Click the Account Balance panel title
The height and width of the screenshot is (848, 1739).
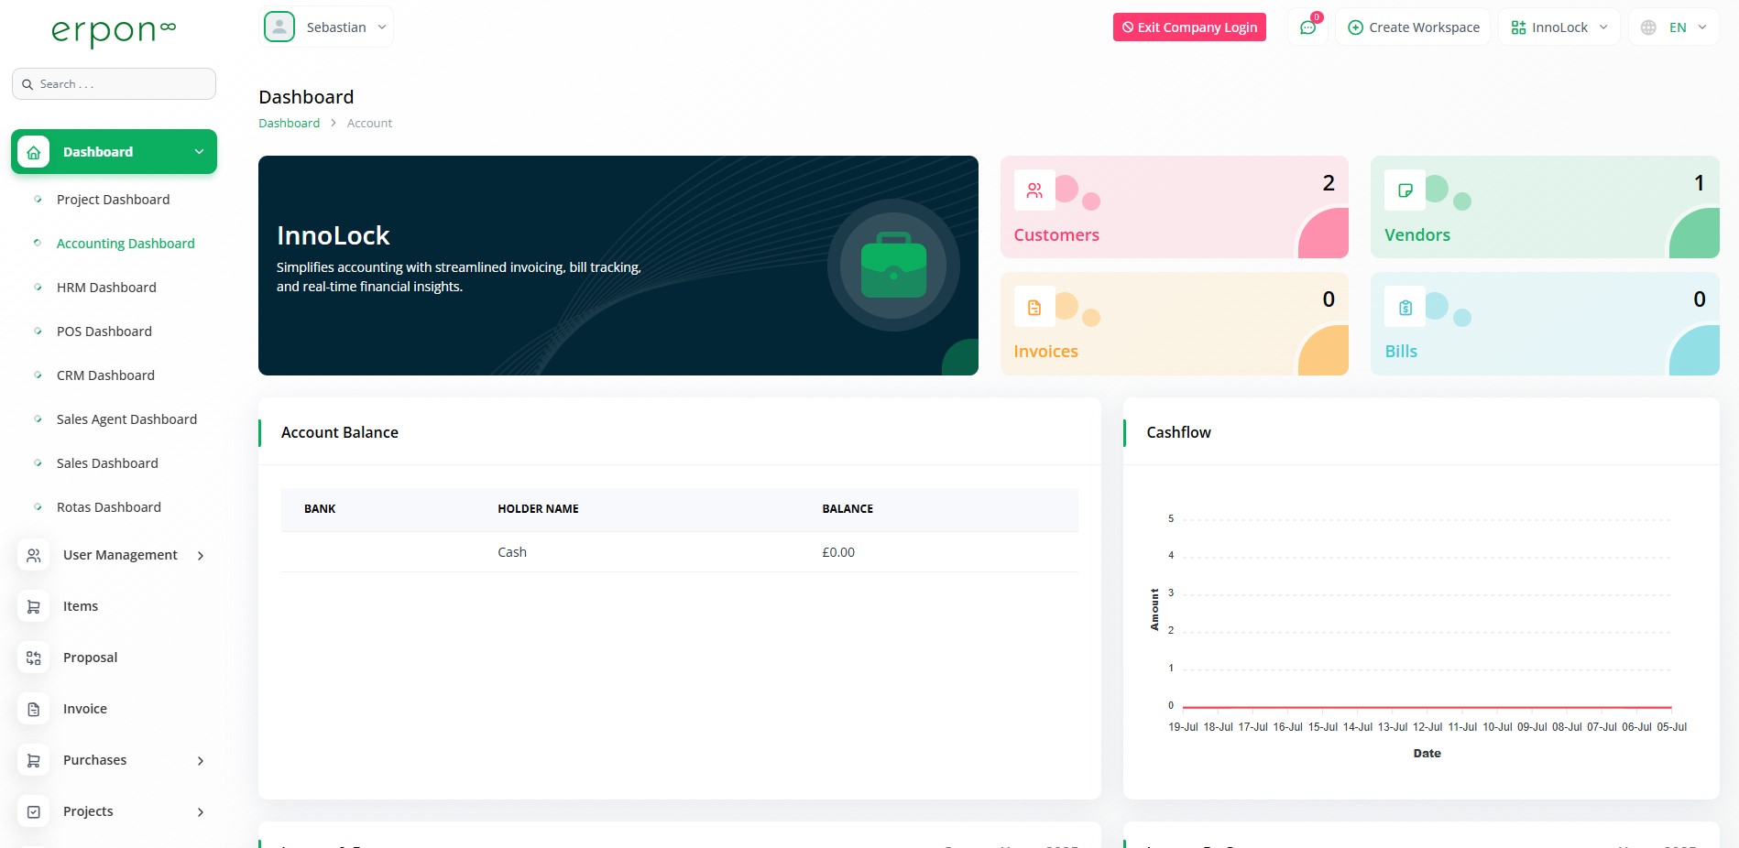tap(339, 432)
